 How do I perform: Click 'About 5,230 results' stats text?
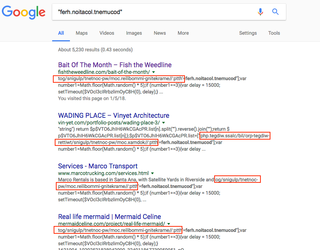(x=95, y=50)
